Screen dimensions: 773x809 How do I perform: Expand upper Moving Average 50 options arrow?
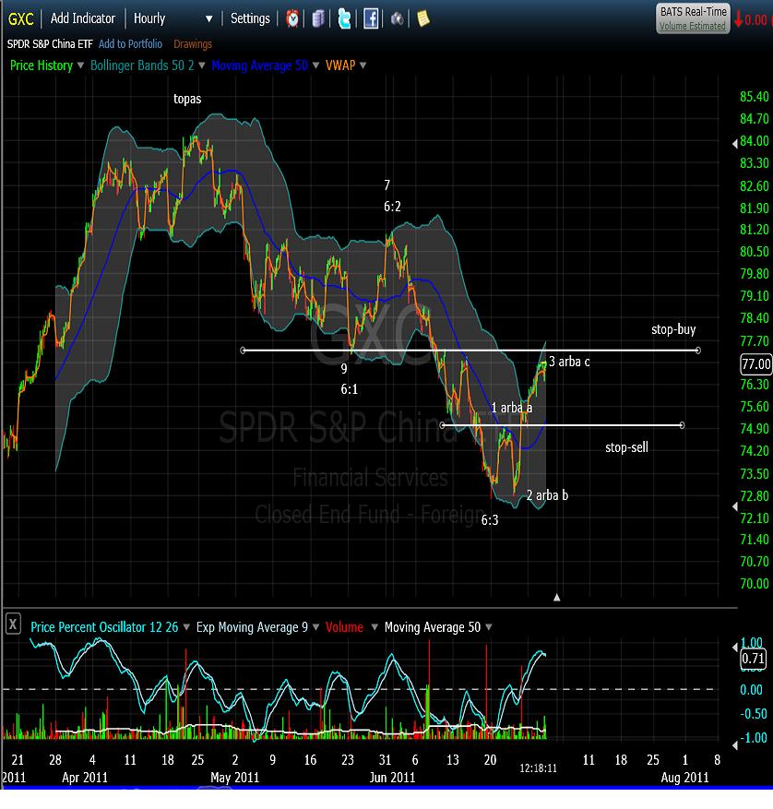coord(315,65)
